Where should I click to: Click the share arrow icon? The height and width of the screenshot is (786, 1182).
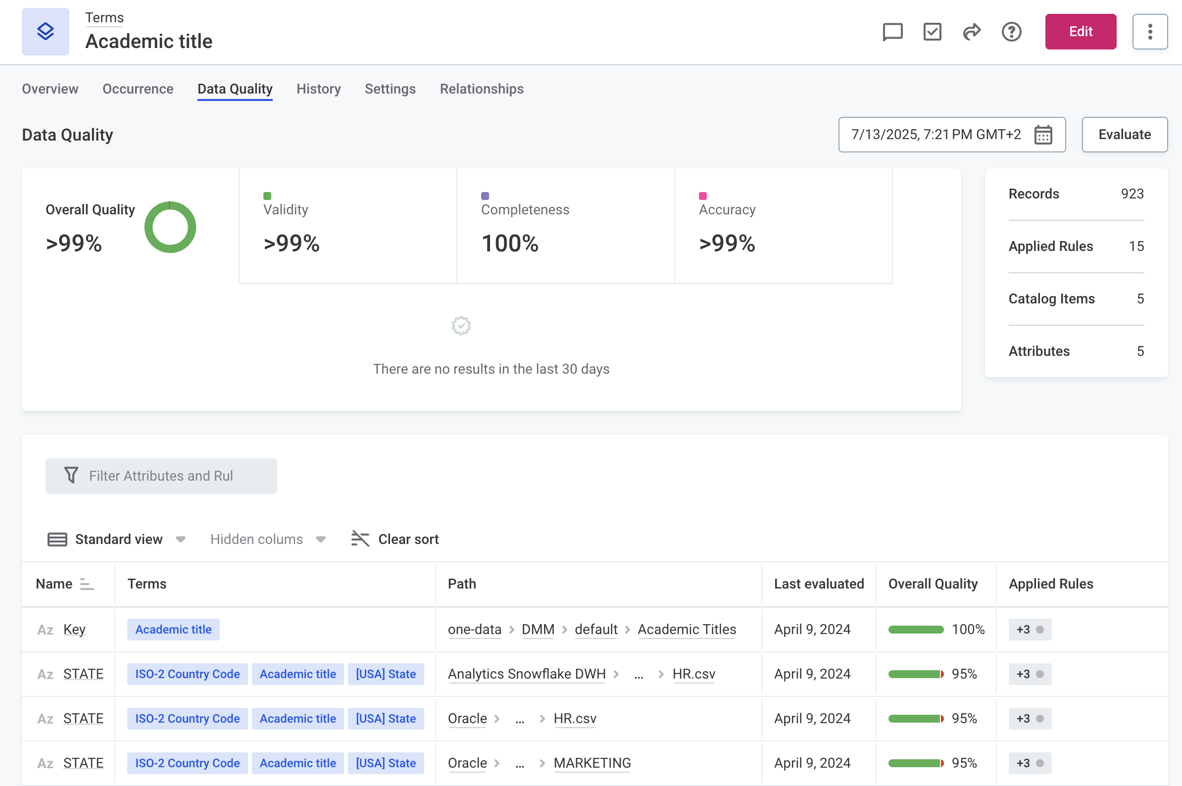[972, 32]
